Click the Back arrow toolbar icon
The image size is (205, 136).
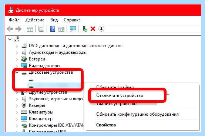pos(10,29)
